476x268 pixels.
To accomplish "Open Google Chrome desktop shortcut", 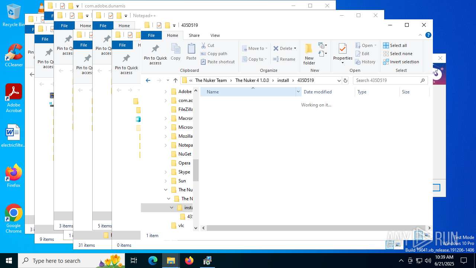I will tap(13, 219).
